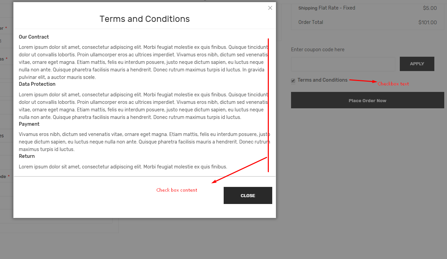Click the Order Total label

point(311,22)
